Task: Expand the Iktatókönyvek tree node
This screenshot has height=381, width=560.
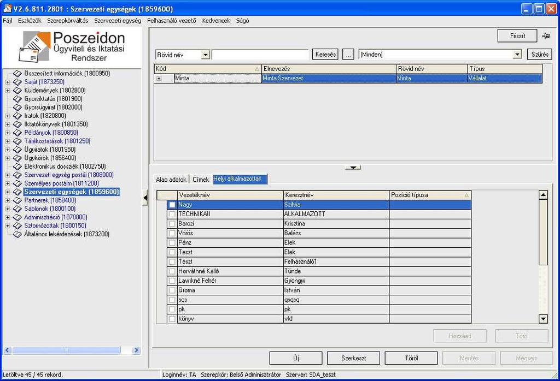Action: (8, 124)
